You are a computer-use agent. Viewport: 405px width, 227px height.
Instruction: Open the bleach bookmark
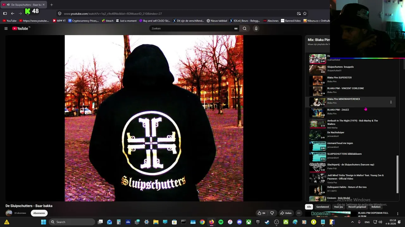coord(108,21)
